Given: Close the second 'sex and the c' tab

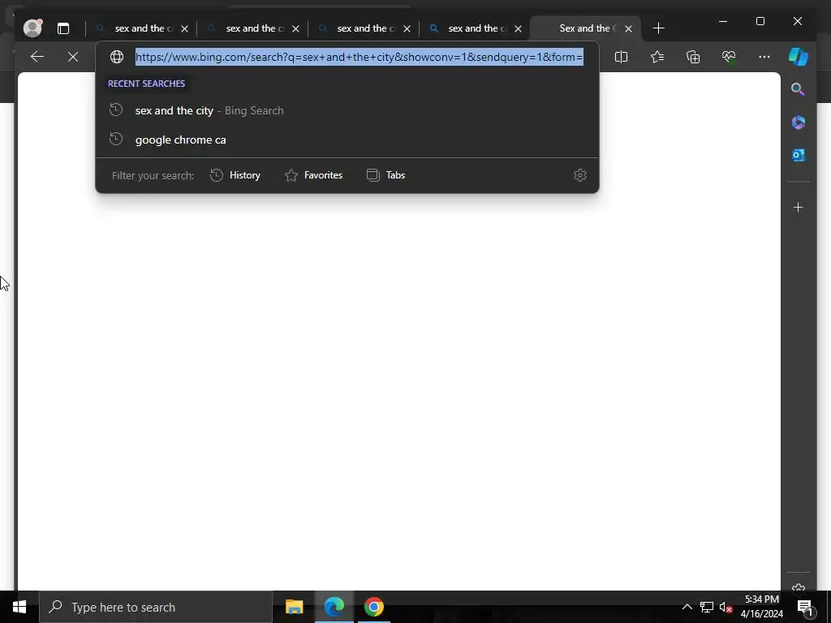Looking at the screenshot, I should (x=295, y=29).
